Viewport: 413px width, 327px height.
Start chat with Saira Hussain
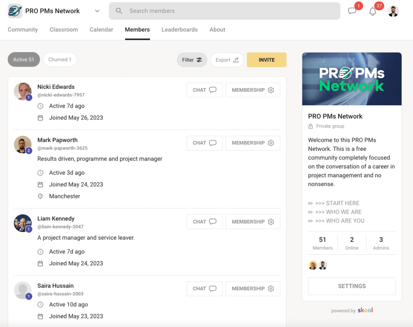pos(204,289)
